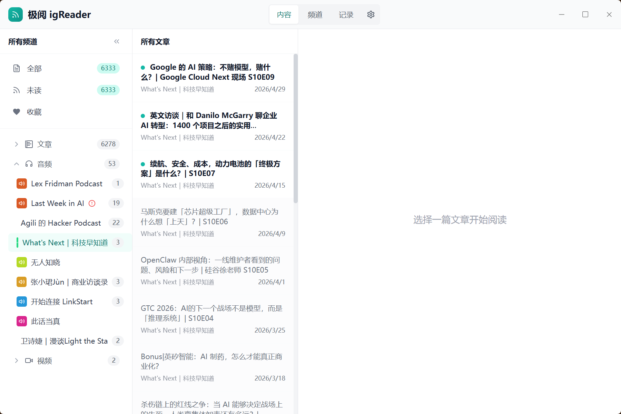Click the Last Week in AI speaker icon
The image size is (621, 414).
pyautogui.click(x=22, y=203)
